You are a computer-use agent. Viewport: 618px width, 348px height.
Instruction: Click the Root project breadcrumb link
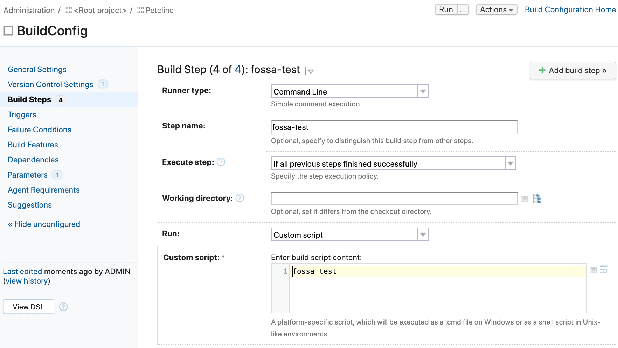pyautogui.click(x=100, y=10)
